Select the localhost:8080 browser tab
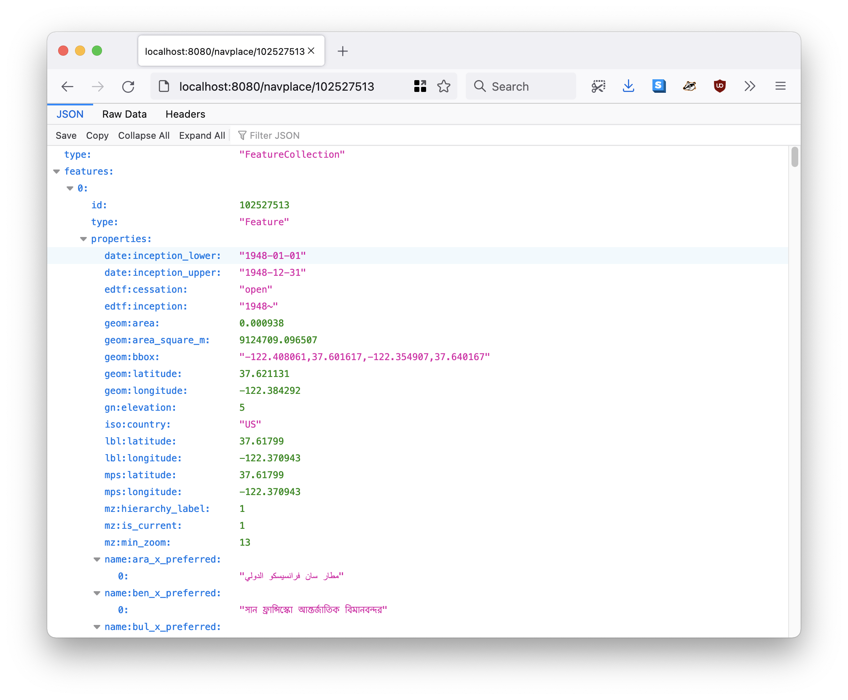This screenshot has height=700, width=848. 231,51
